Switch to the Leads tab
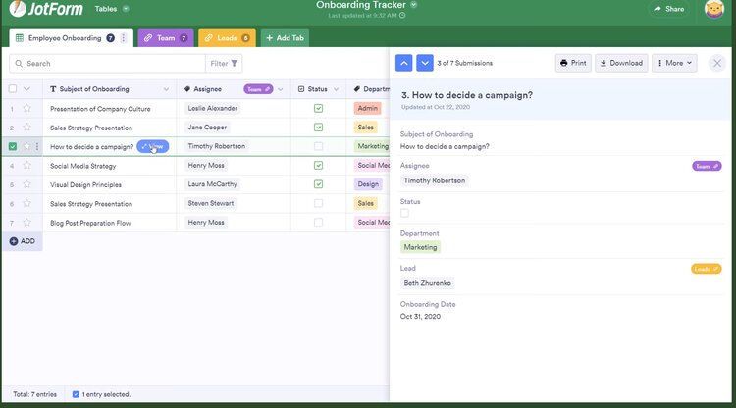The height and width of the screenshot is (408, 736). [x=228, y=38]
